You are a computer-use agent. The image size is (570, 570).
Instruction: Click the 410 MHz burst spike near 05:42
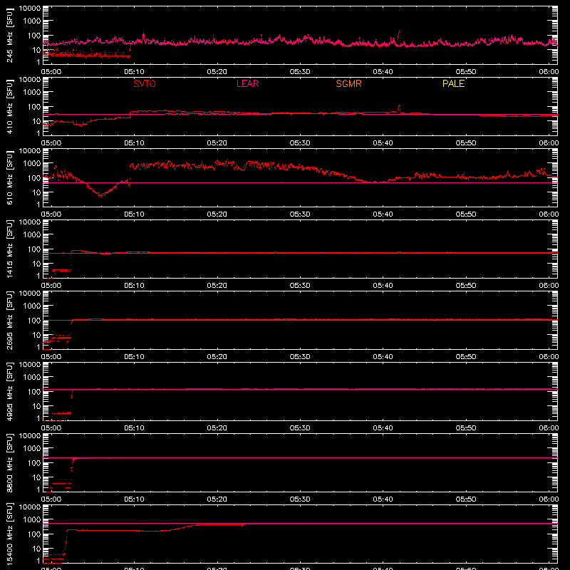[399, 109]
